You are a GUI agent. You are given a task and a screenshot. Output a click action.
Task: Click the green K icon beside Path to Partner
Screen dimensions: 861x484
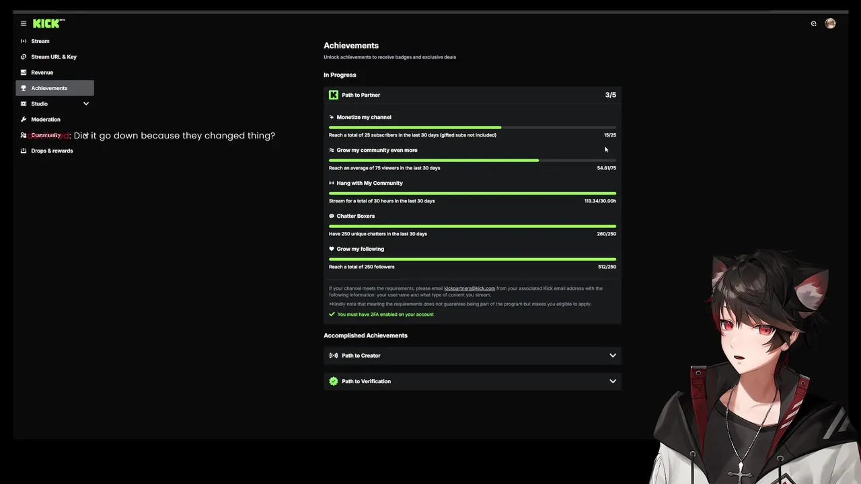tap(334, 95)
